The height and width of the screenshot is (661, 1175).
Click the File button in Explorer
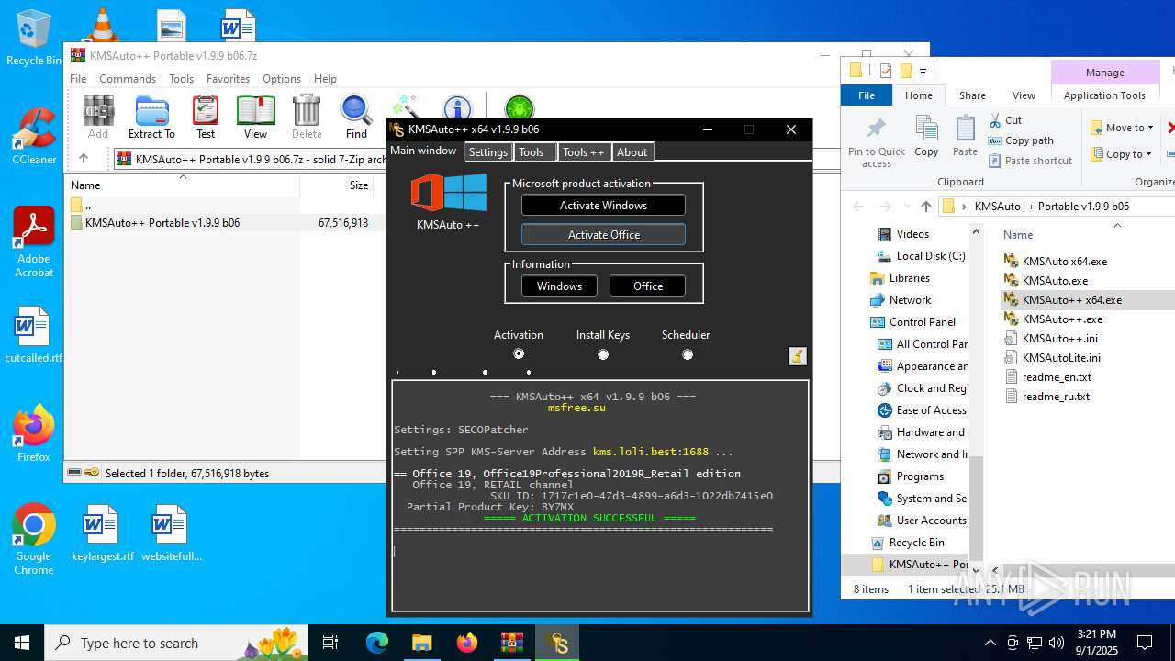point(867,95)
